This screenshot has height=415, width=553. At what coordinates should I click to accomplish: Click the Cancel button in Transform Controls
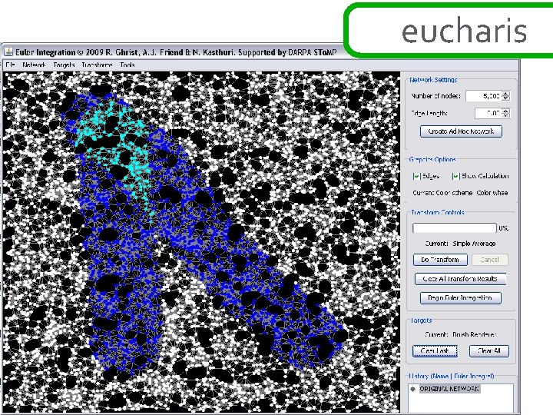490,260
